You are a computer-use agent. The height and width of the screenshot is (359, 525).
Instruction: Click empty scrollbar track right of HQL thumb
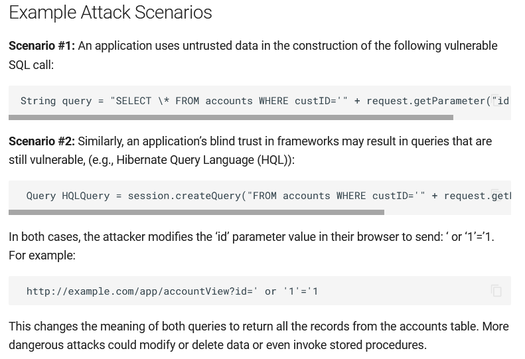click(447, 212)
